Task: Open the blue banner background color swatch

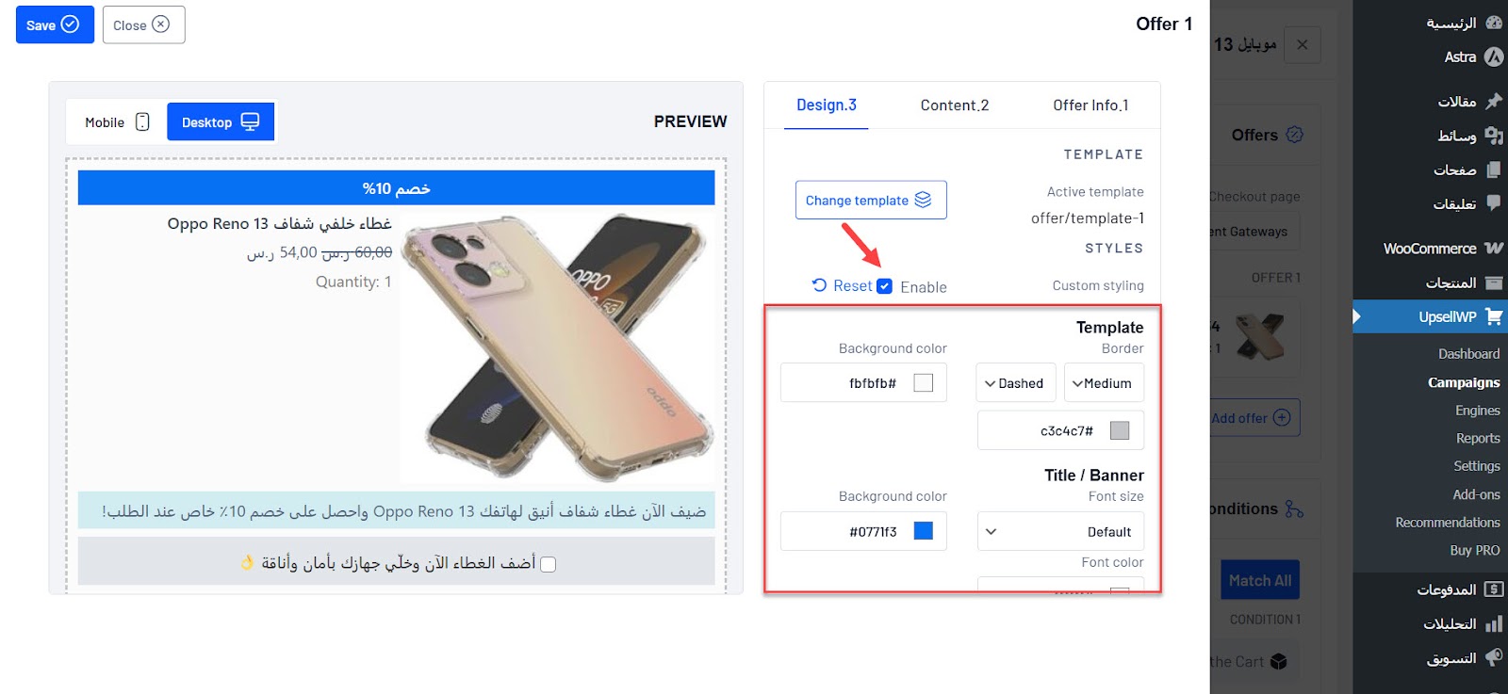Action: 924,531
